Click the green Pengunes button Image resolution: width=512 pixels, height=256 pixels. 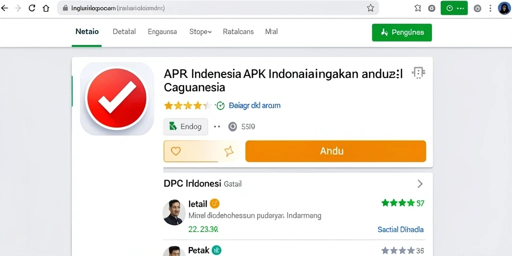[x=402, y=32]
